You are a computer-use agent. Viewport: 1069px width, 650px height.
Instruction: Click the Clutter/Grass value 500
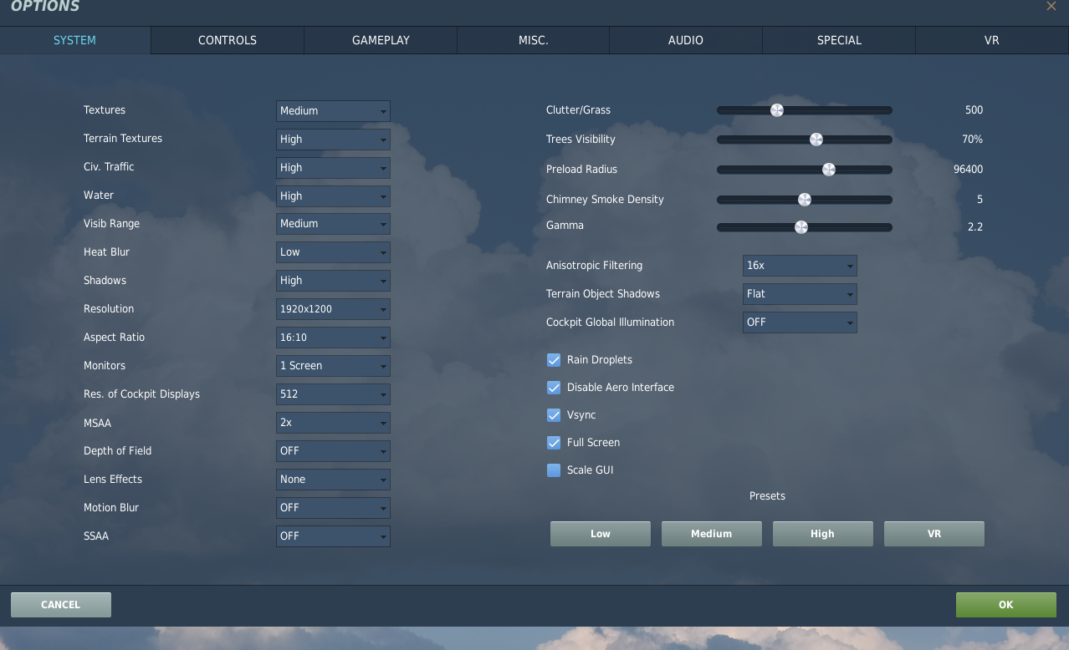974,110
